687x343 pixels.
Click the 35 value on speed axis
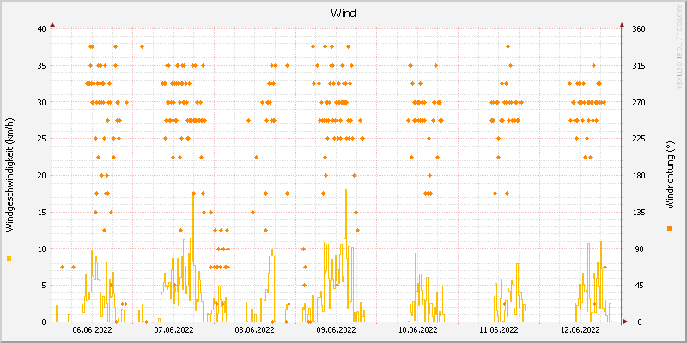41,66
